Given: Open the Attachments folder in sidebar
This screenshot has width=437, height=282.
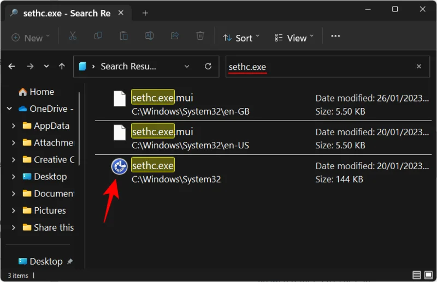Looking at the screenshot, I should click(x=48, y=142).
